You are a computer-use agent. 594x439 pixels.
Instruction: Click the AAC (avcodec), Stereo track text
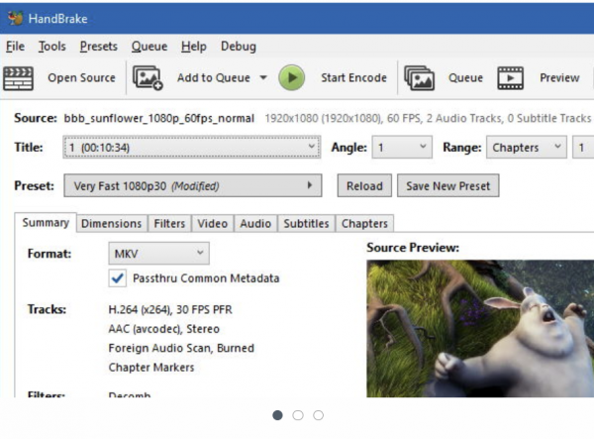[163, 329]
